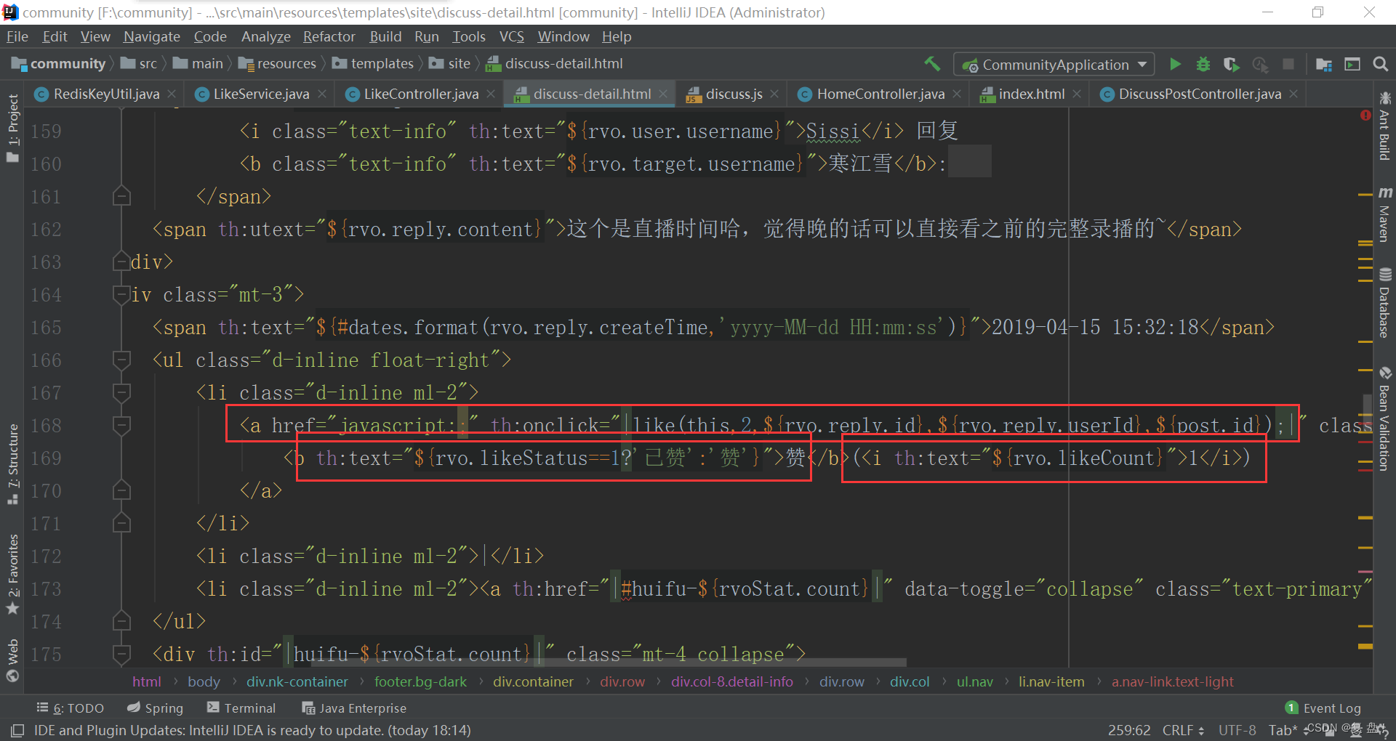Open Project Structure icon in the toolbar
The image size is (1396, 741).
[1323, 64]
